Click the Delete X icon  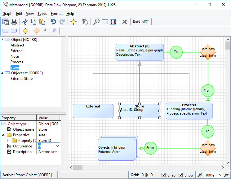click(124, 22)
